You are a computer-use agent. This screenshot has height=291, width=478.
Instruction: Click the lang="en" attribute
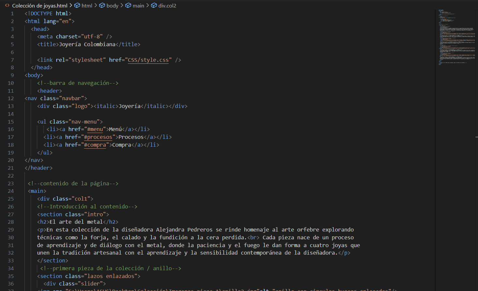click(x=57, y=21)
